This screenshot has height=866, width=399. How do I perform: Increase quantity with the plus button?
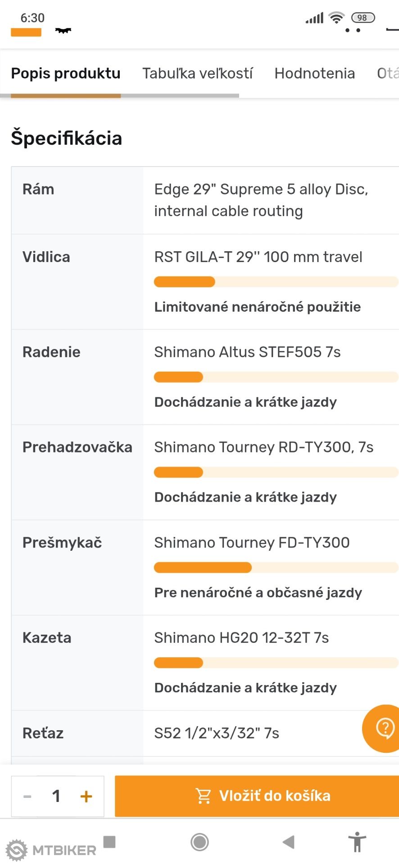pos(86,796)
